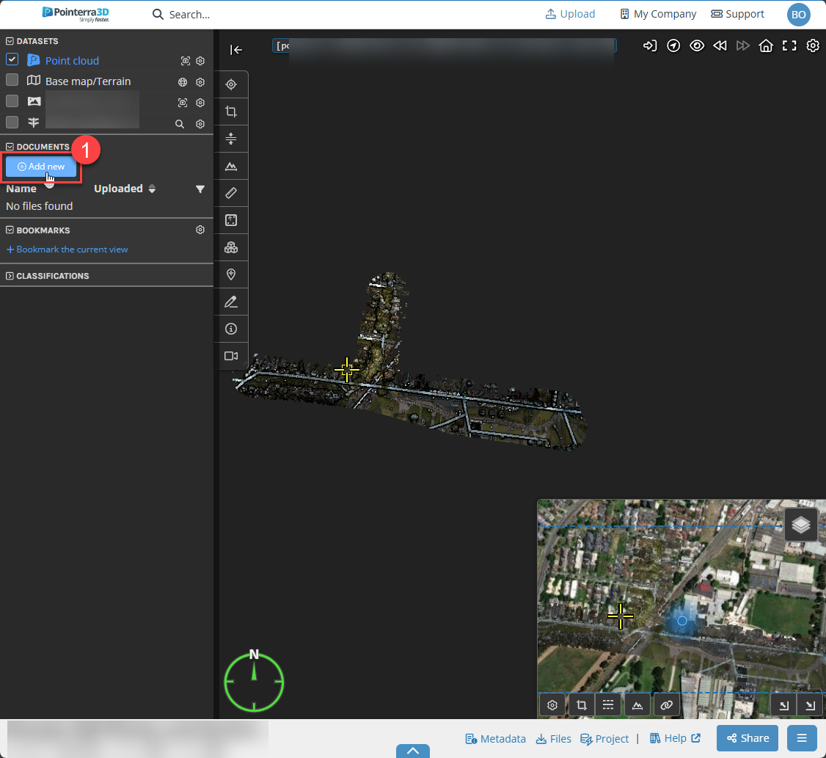Expand the bottom panel chevron
826x758 pixels.
click(412, 751)
